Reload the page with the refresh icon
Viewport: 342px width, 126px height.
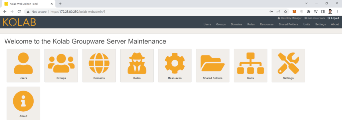pyautogui.click(x=19, y=12)
